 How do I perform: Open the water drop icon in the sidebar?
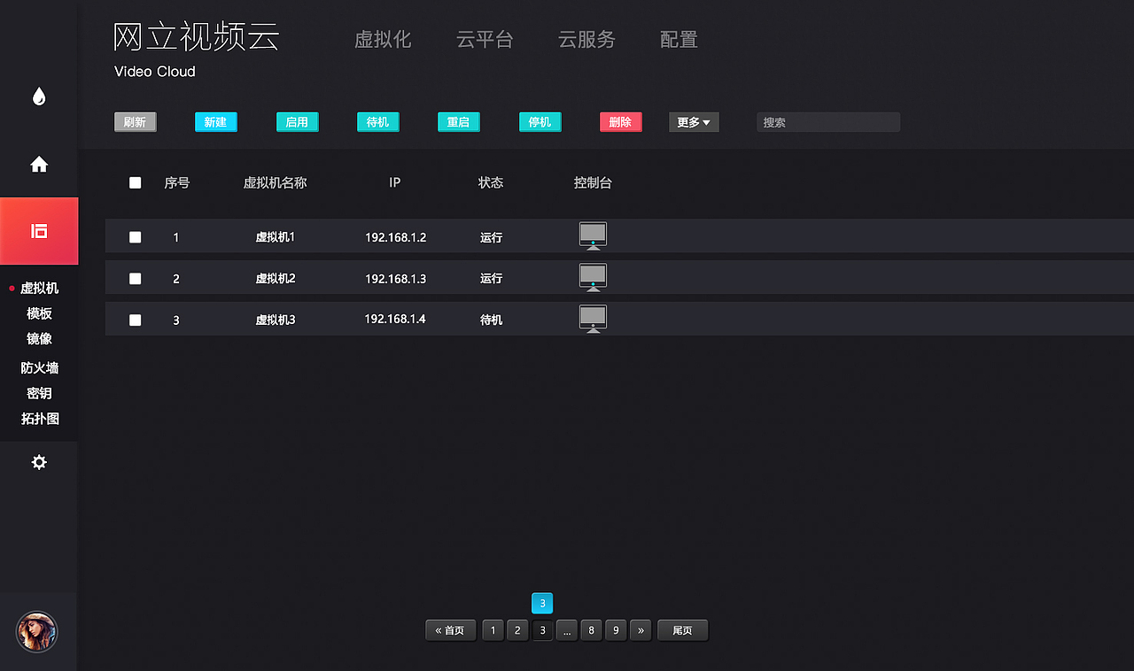click(x=39, y=96)
